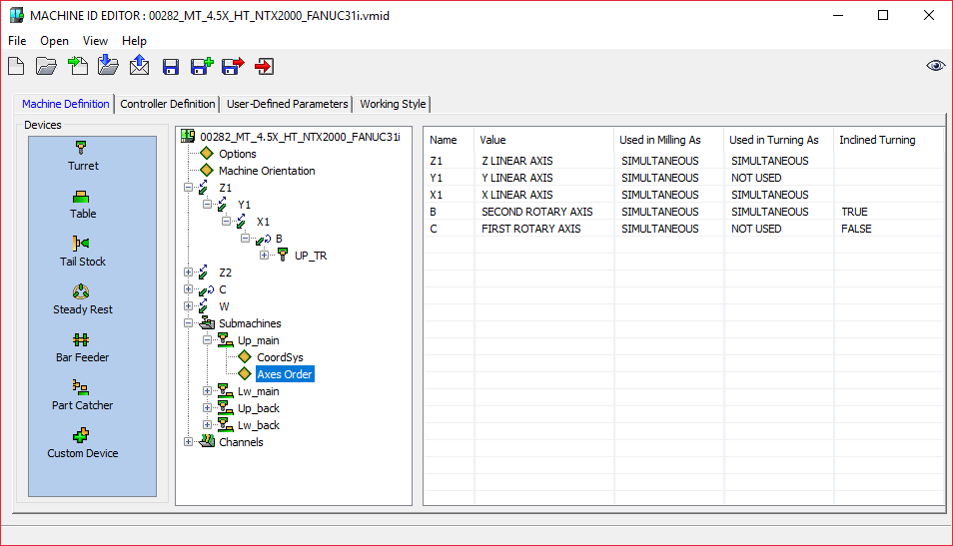The width and height of the screenshot is (953, 546).
Task: Click the Options diamond icon
Action: 207,153
